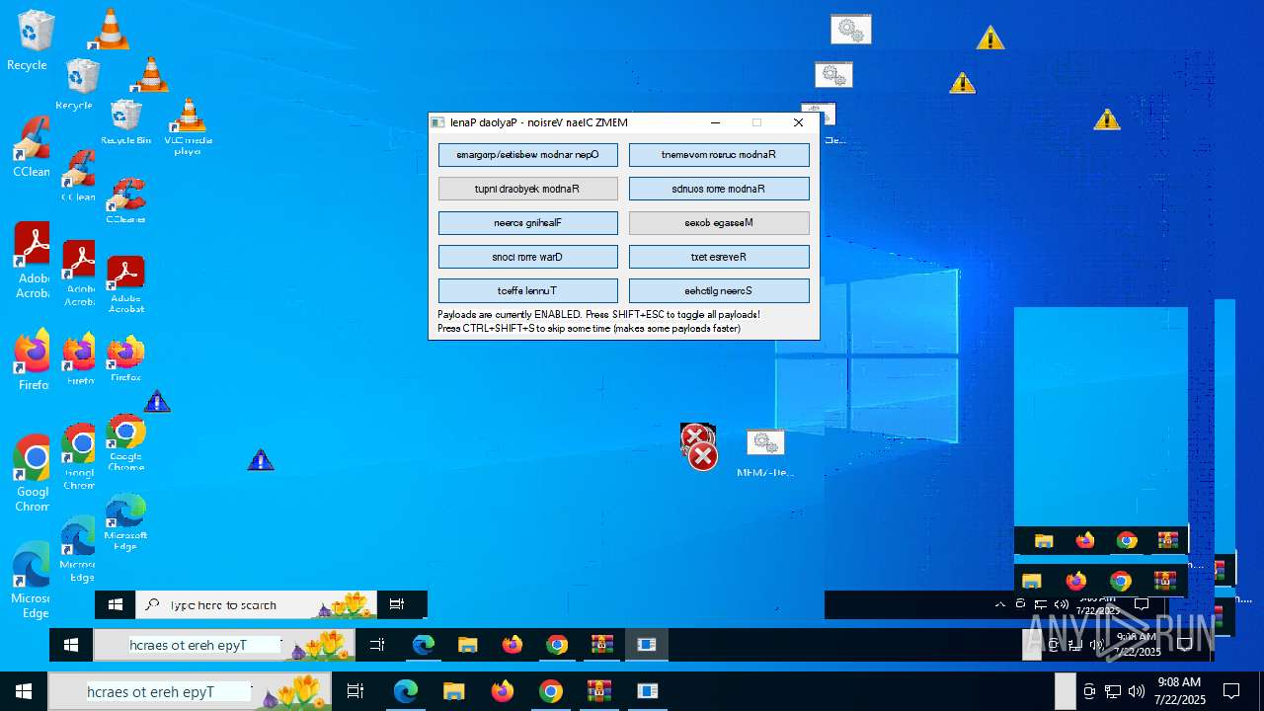Screen dimensions: 1264x711
Task: Open the volume control on main taskbar
Action: pyautogui.click(x=1137, y=691)
